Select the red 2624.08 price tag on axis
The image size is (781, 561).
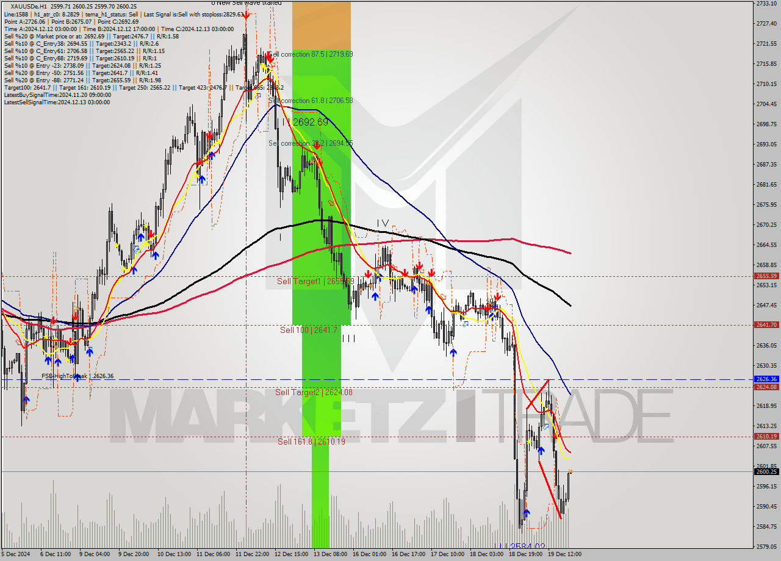766,387
